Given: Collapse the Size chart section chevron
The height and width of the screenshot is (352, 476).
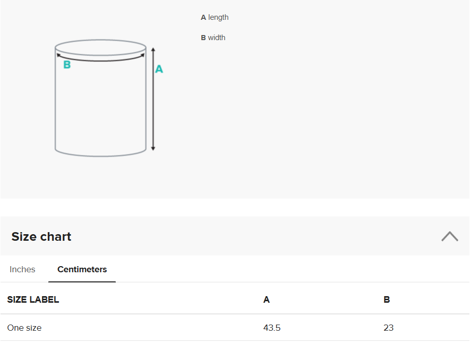Looking at the screenshot, I should coord(450,236).
